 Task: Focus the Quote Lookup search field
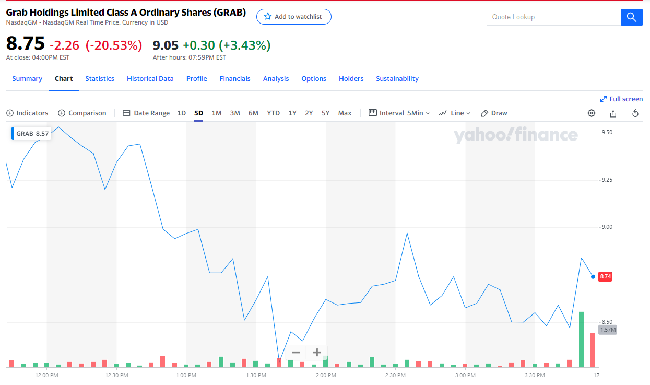553,17
